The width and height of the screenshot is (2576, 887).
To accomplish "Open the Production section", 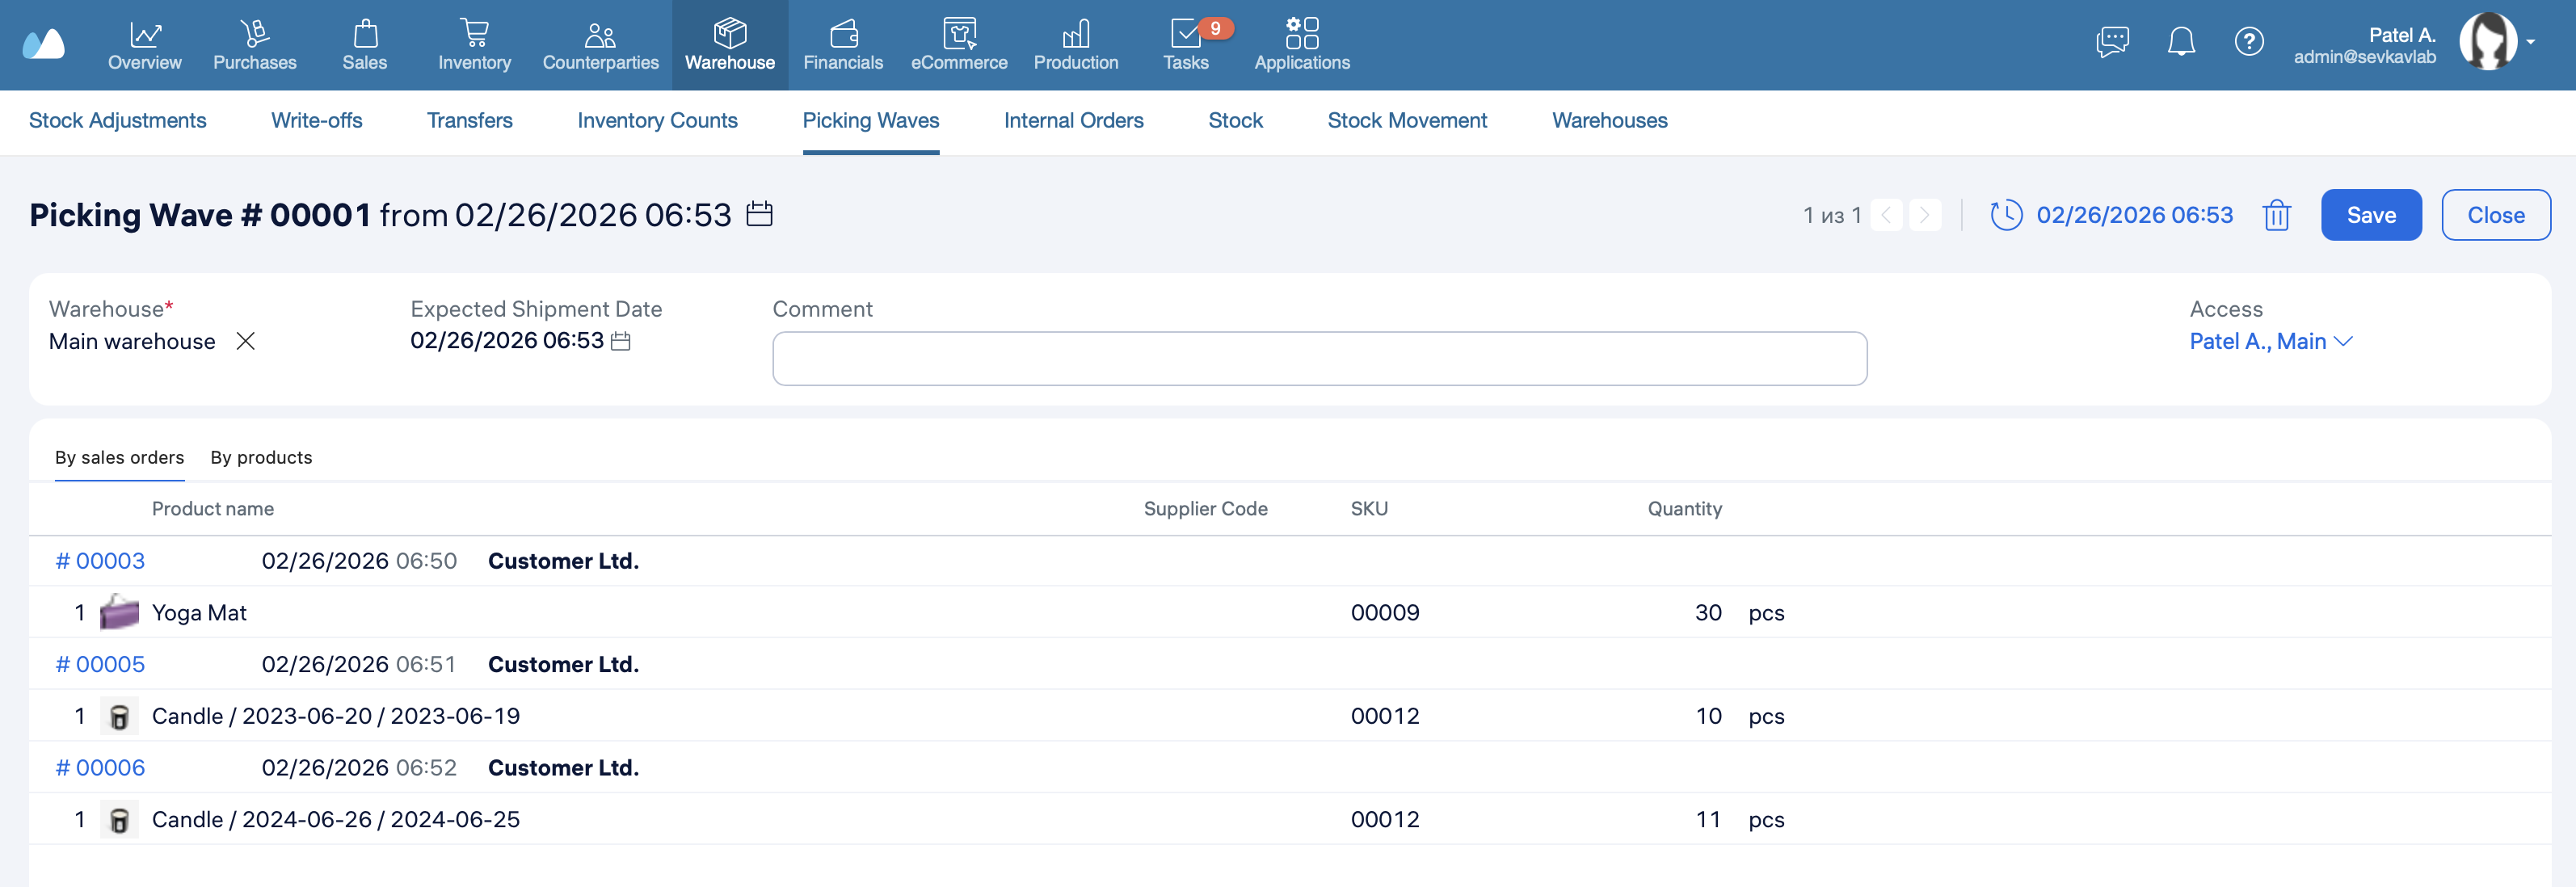I will click(x=1076, y=45).
